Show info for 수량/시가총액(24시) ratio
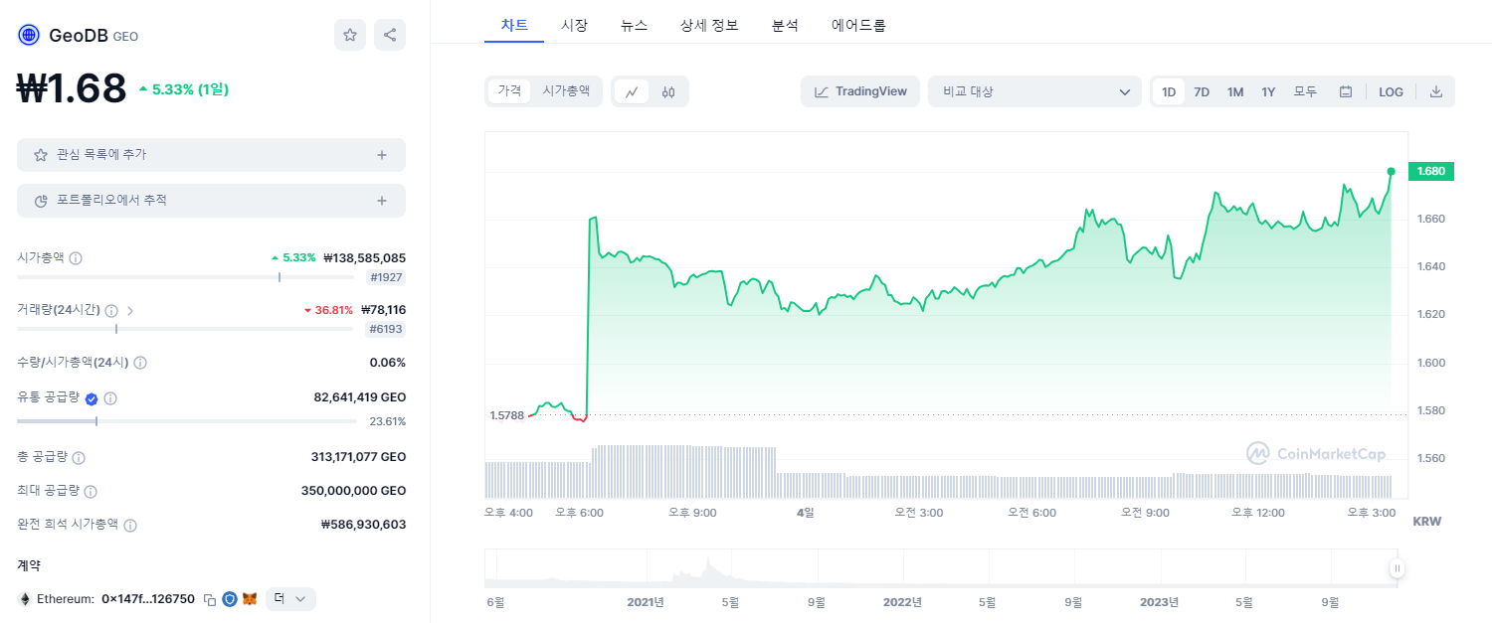 click(140, 363)
